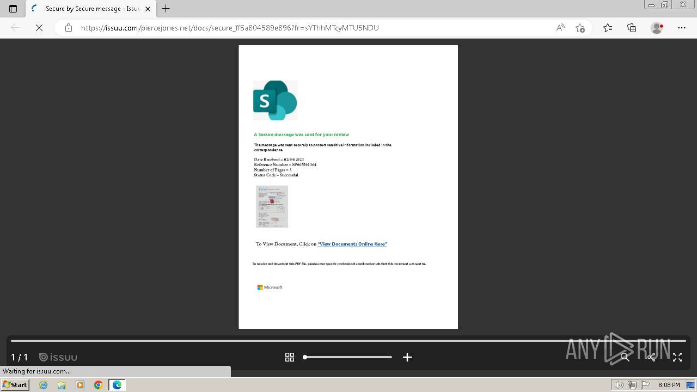Open network status tray icon

[632, 385]
